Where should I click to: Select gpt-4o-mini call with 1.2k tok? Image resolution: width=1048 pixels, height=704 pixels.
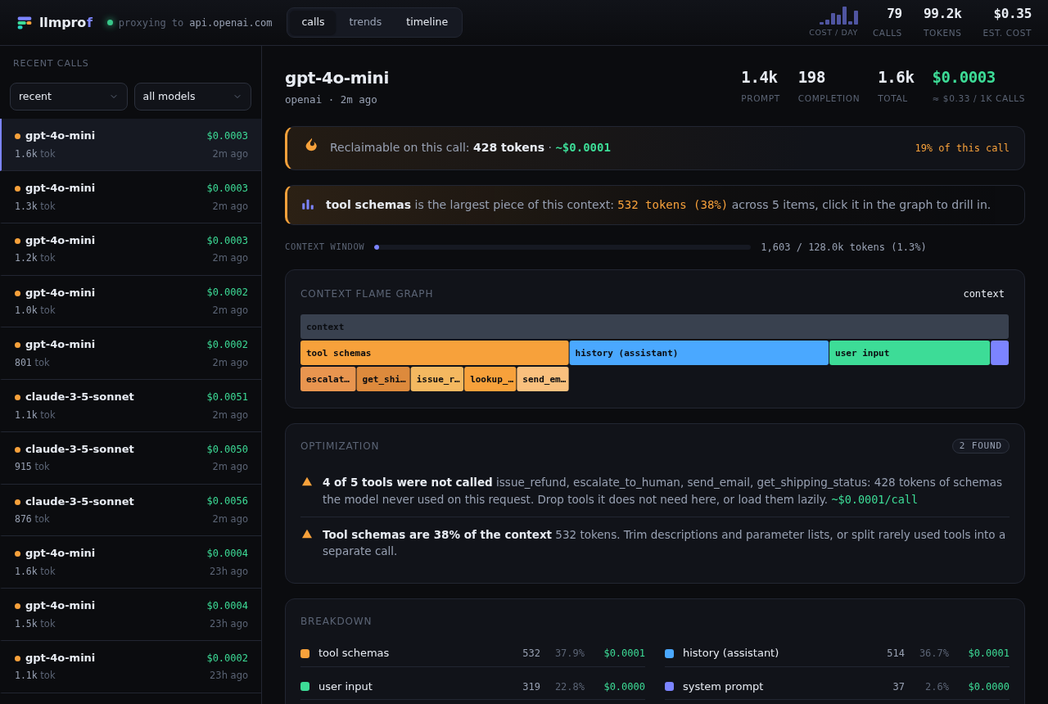click(131, 250)
